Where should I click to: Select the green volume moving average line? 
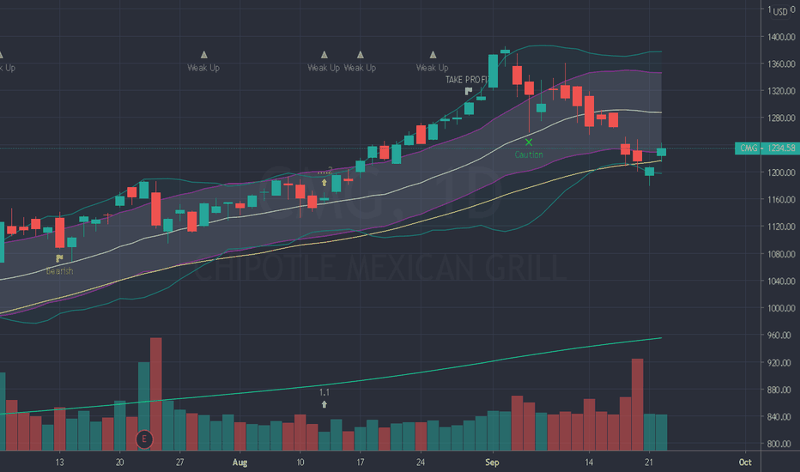330,384
